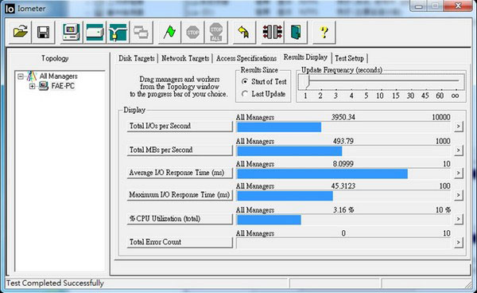Click Average I/O Response Time progress bar
The height and width of the screenshot is (293, 477).
coord(343,174)
